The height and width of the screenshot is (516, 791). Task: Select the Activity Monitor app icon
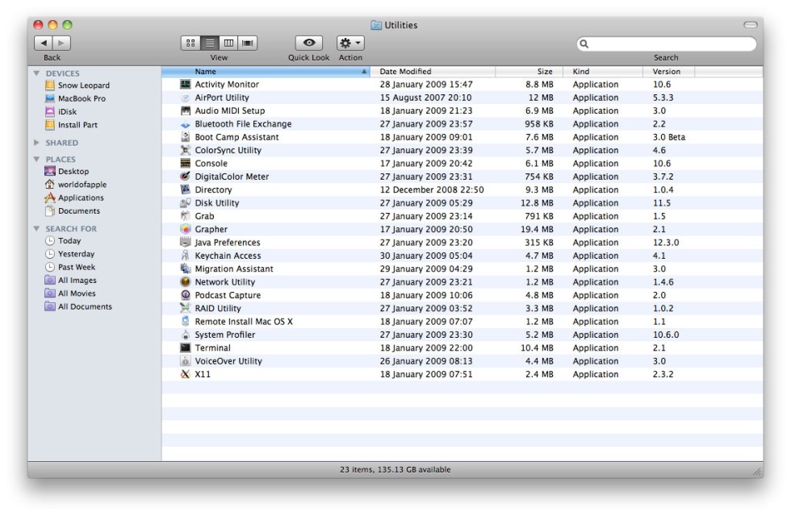[185, 85]
